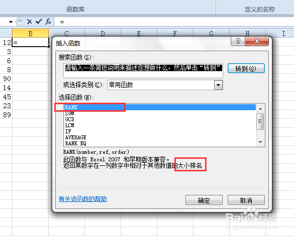Click the cell showing 89
The height and width of the screenshot is (237, 294).
click(6, 115)
